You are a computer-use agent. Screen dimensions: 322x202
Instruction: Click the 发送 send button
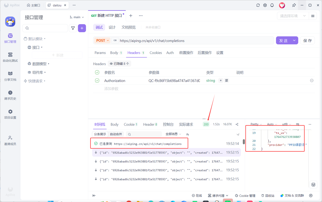coord(283,41)
